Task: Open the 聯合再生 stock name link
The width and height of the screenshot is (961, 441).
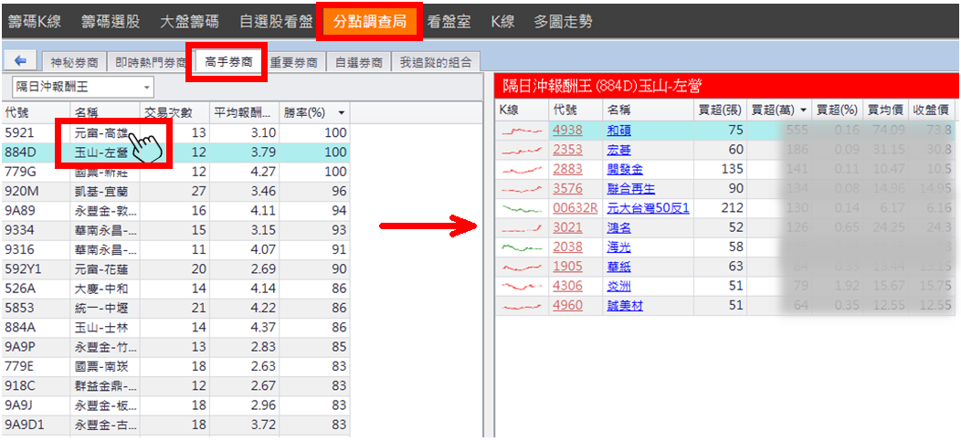Action: pos(631,189)
